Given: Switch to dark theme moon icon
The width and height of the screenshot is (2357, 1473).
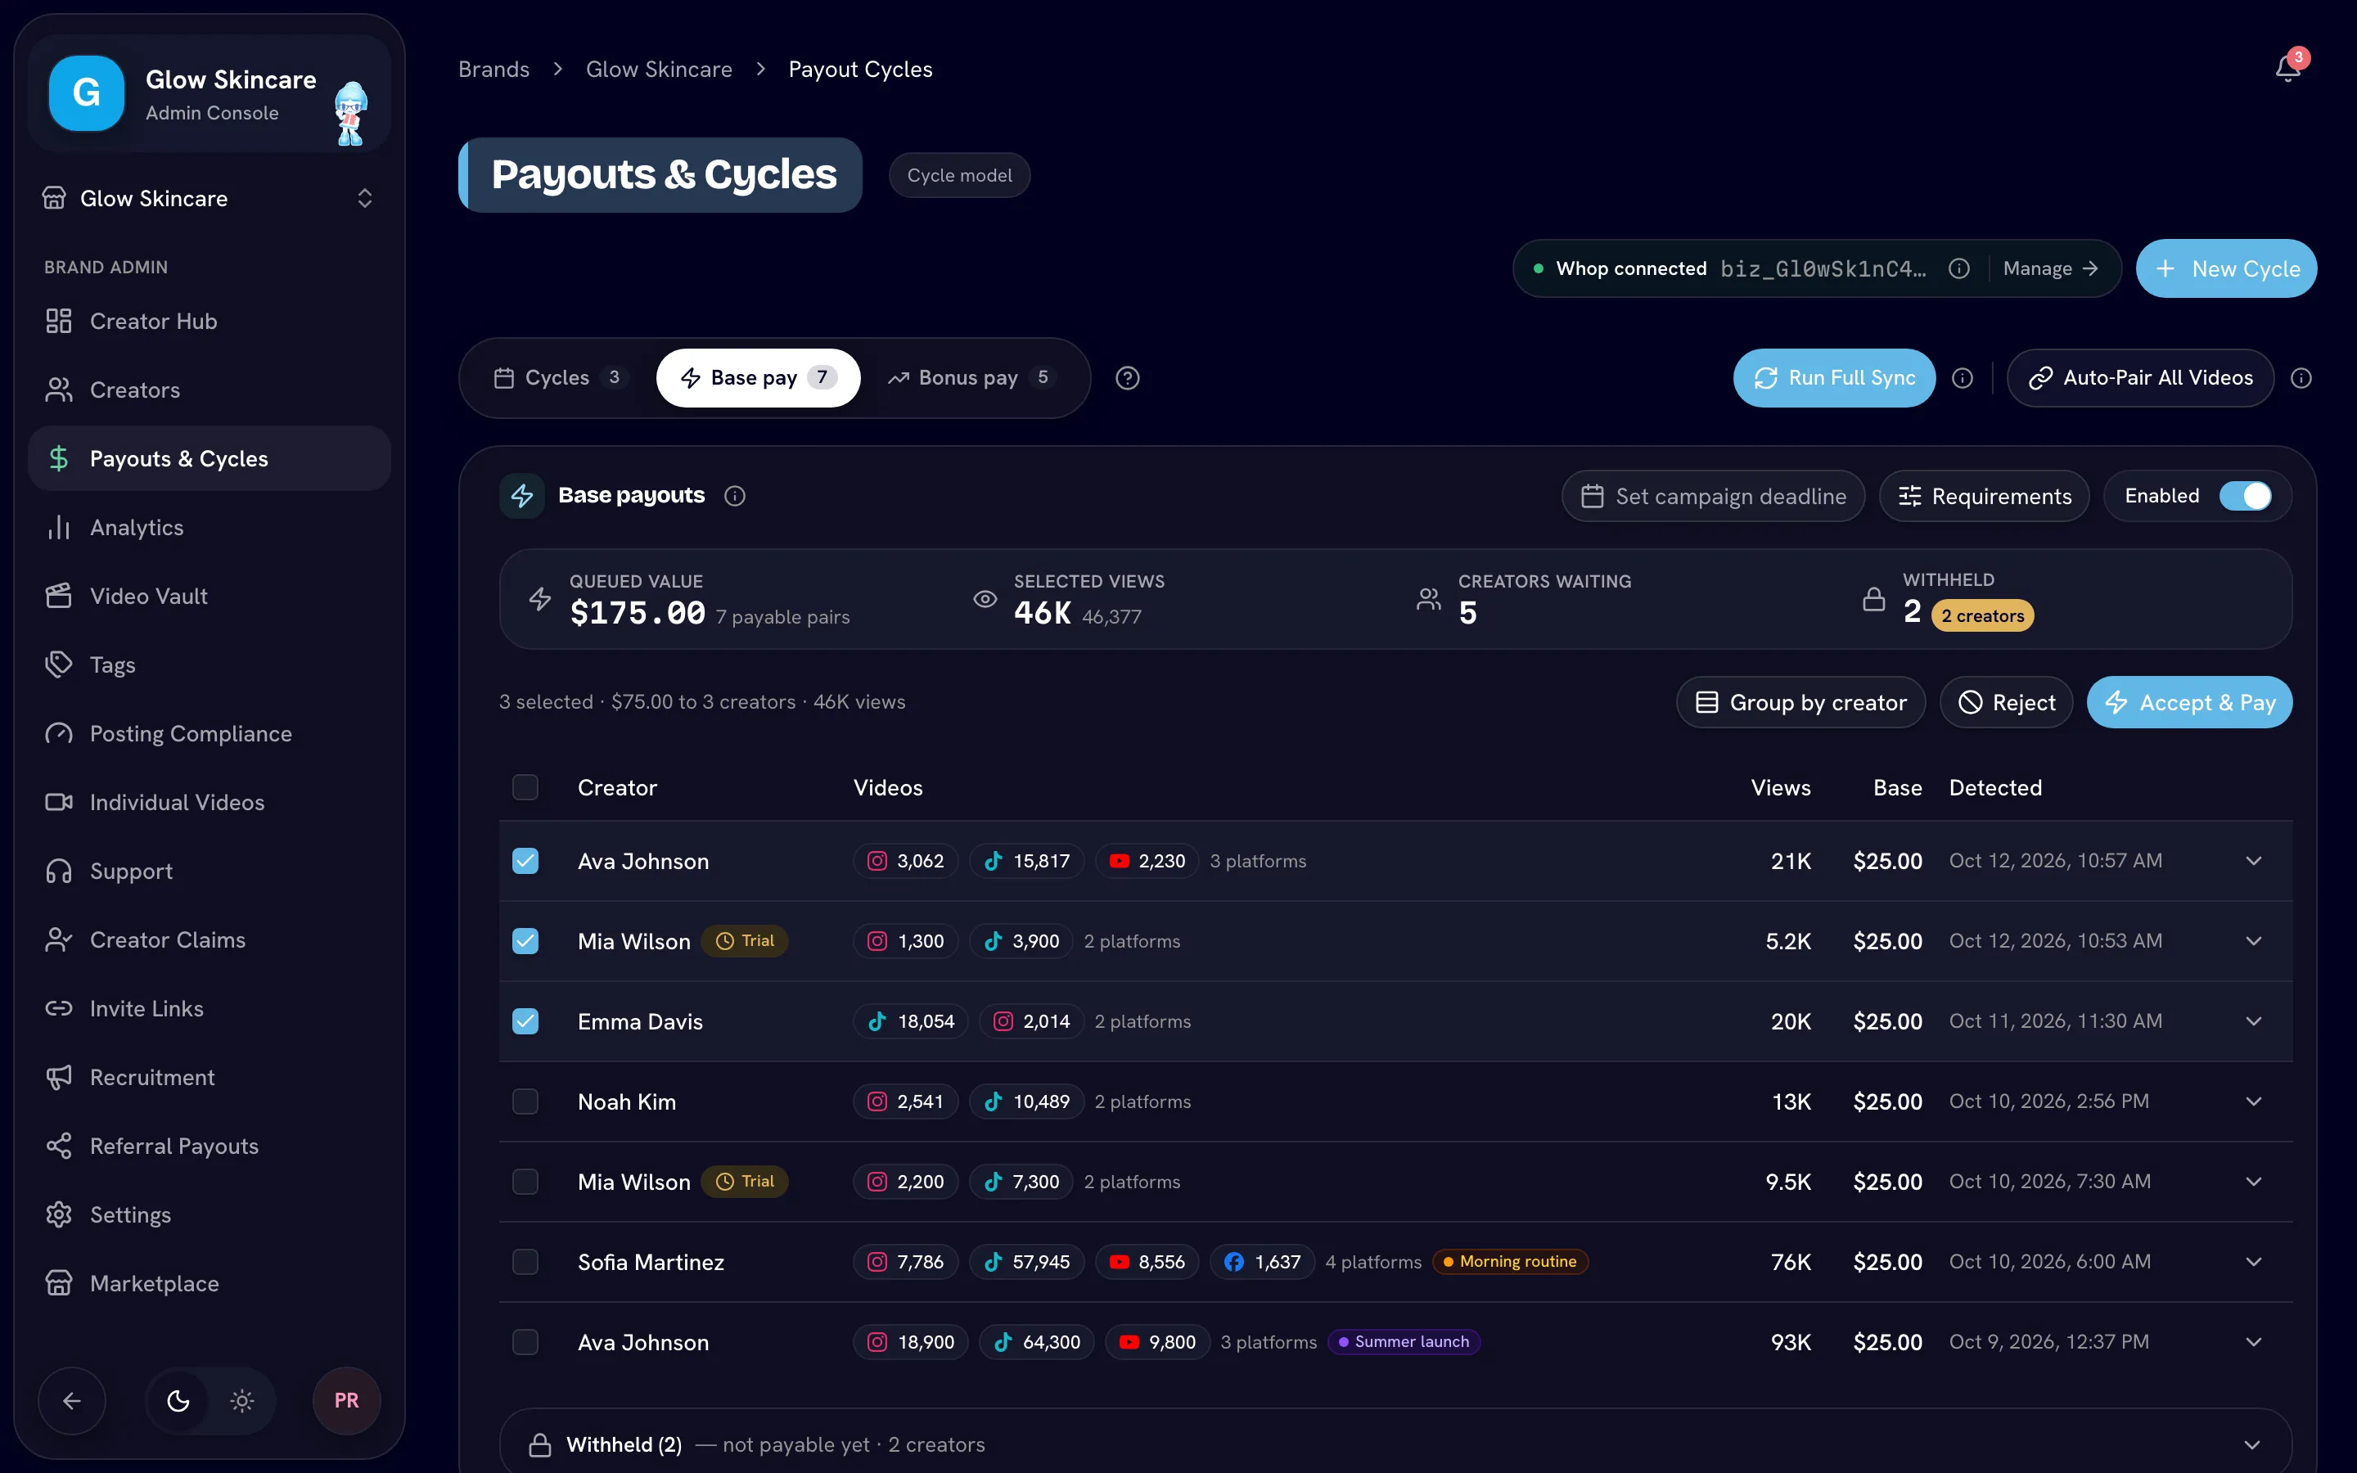Looking at the screenshot, I should tap(178, 1401).
